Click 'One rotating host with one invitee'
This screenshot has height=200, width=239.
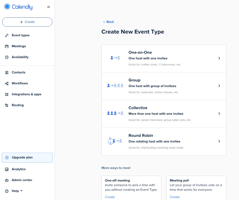click(154, 141)
